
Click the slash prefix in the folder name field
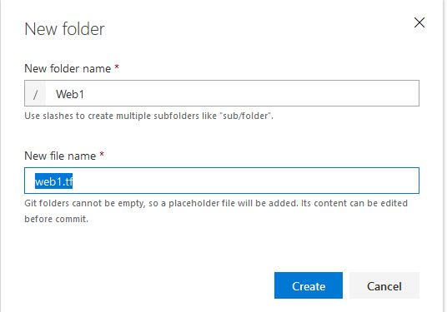tap(35, 93)
